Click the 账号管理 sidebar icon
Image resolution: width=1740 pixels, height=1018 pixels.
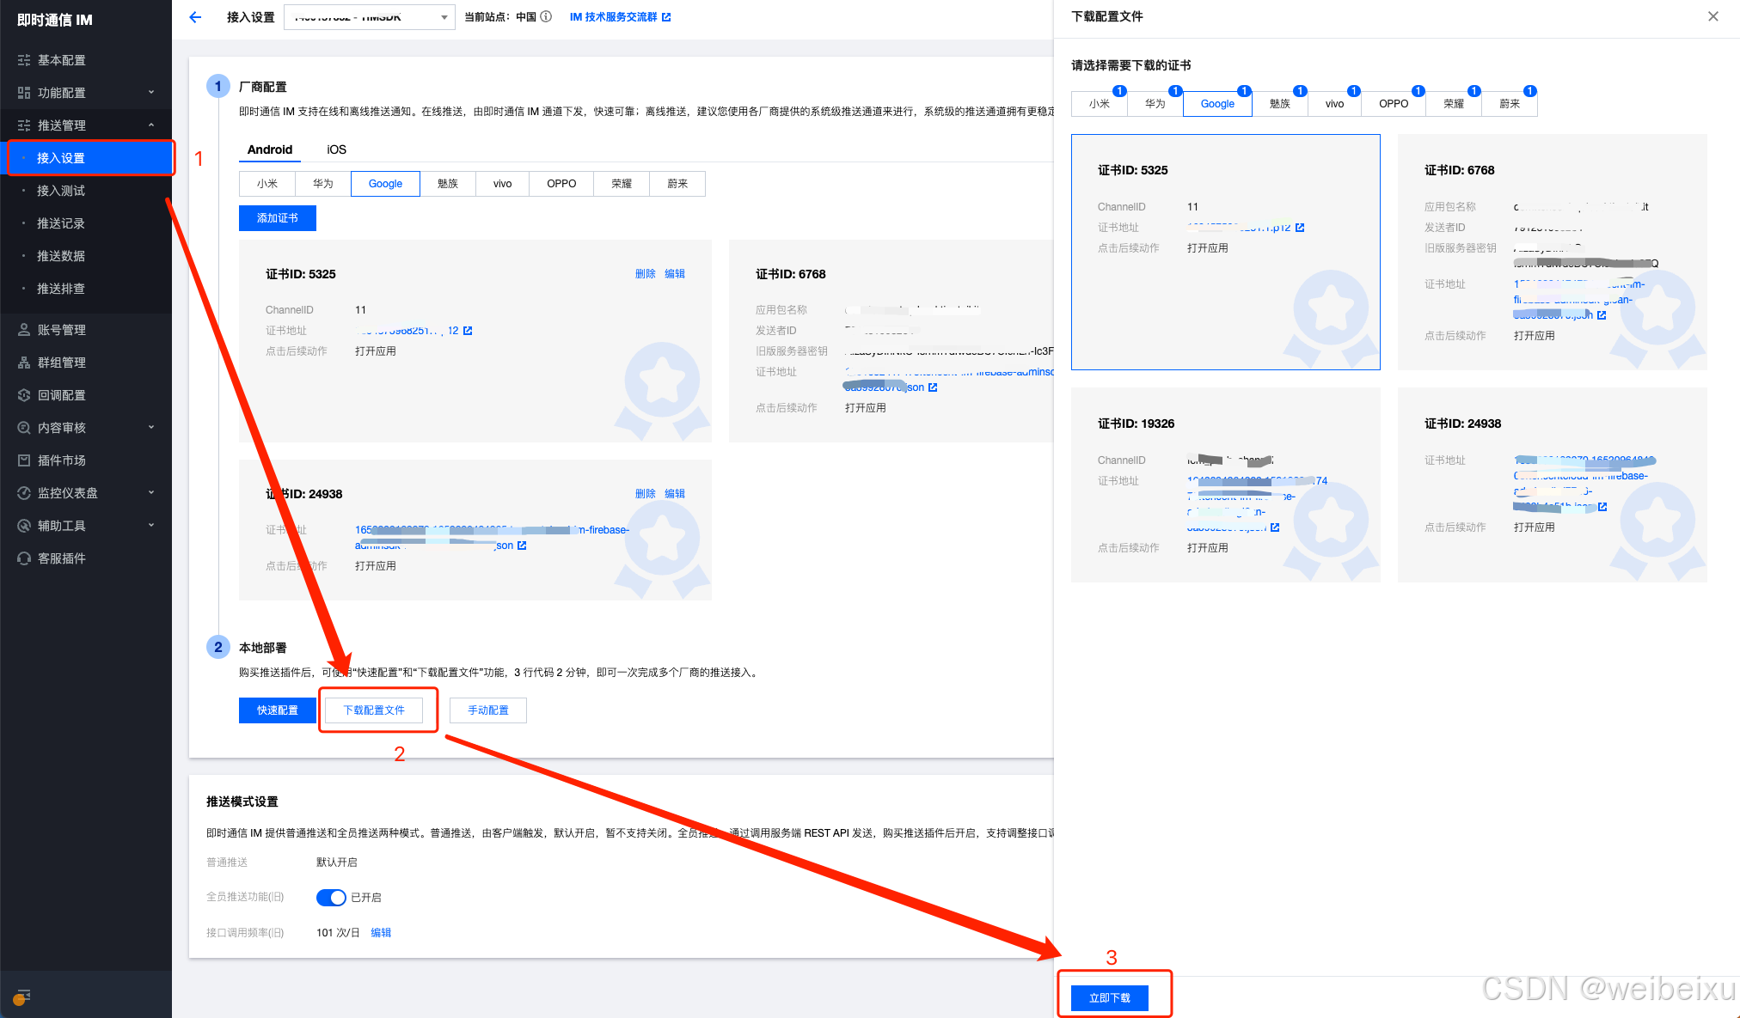24,330
